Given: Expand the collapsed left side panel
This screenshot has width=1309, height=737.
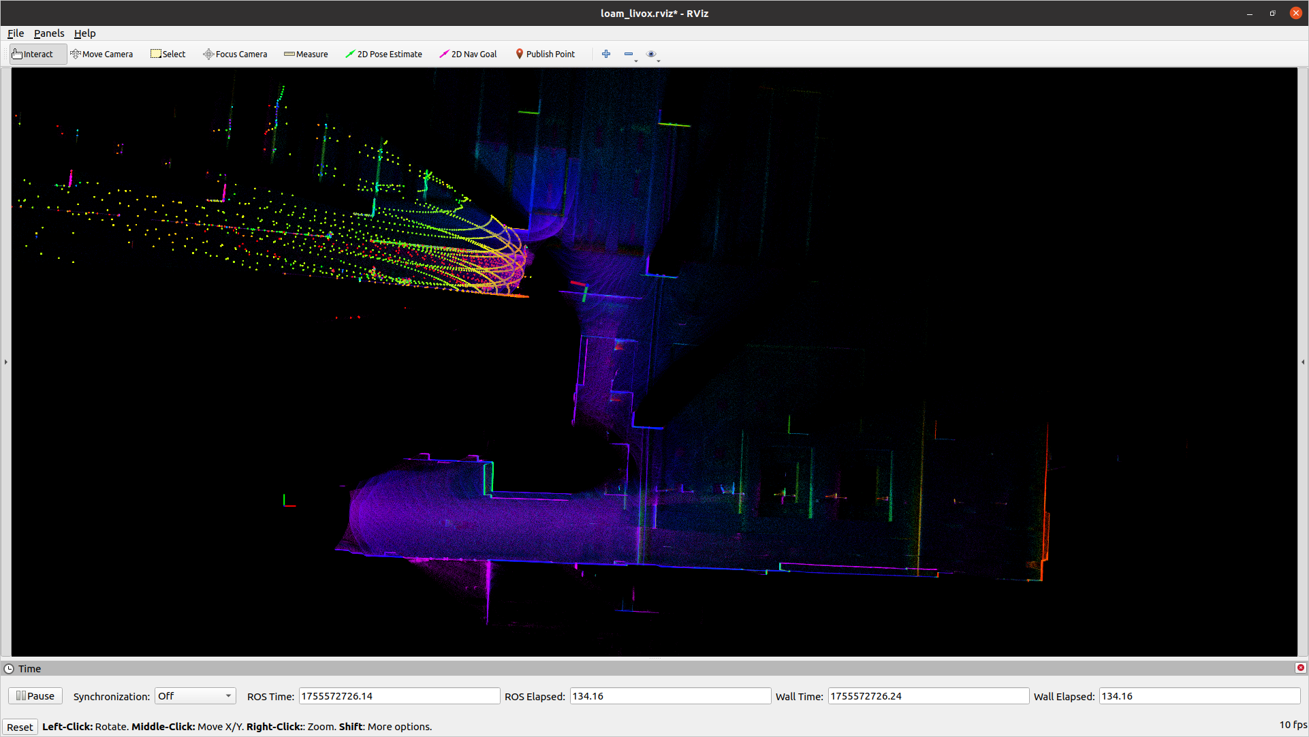Looking at the screenshot, I should pyautogui.click(x=5, y=362).
